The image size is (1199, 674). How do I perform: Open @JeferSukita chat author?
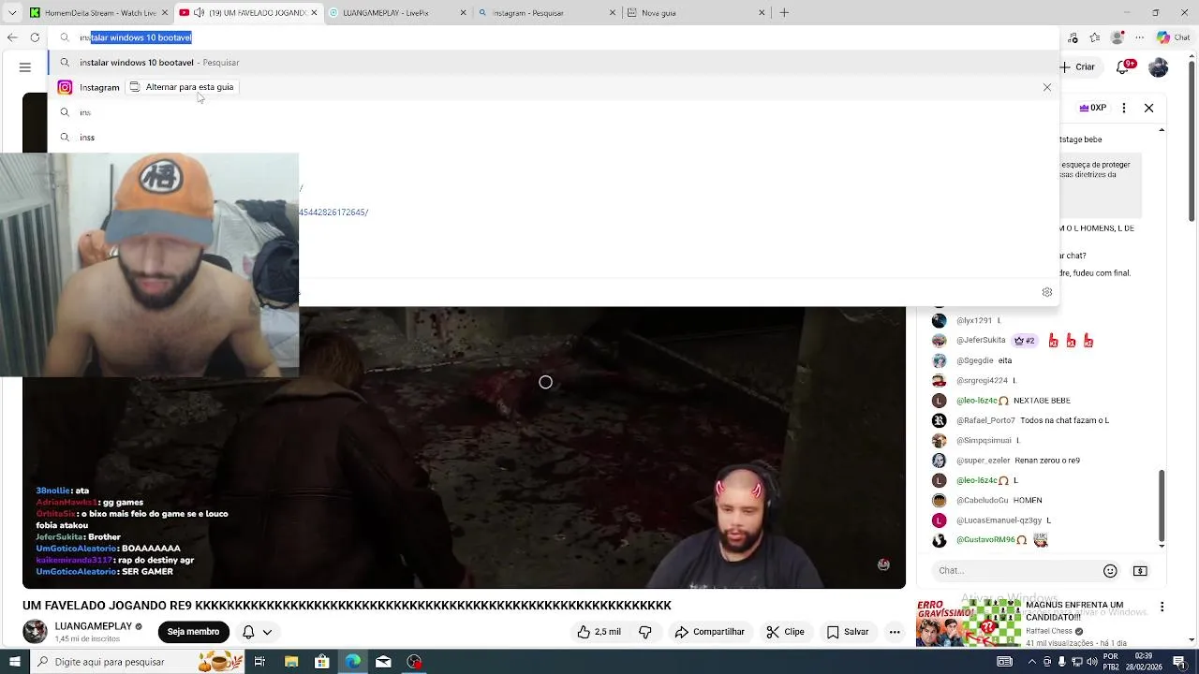tap(981, 341)
